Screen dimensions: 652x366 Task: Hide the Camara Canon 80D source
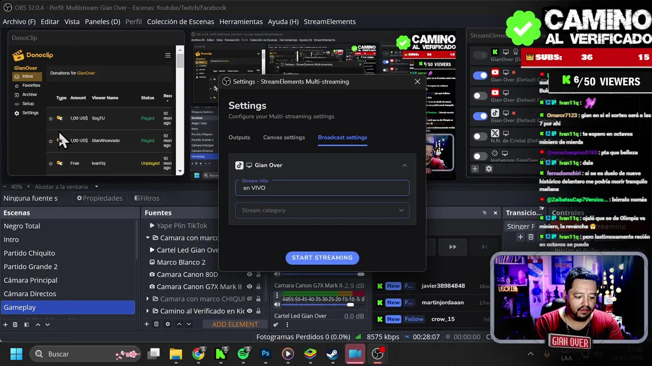250,274
